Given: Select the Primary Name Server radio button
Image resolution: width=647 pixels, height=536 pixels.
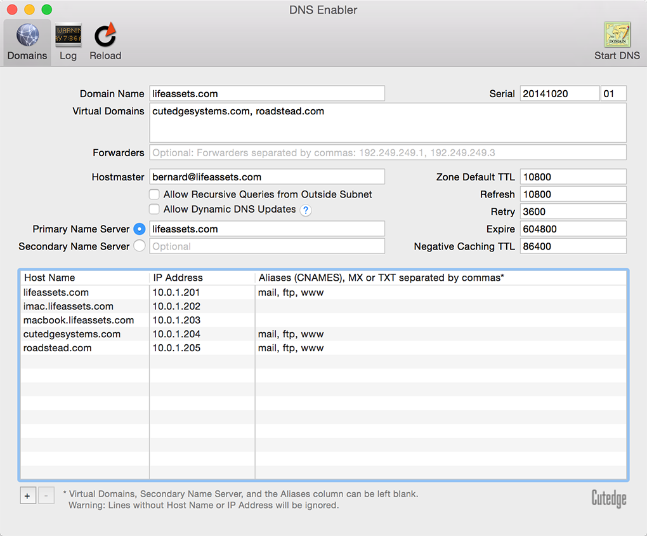Looking at the screenshot, I should [x=140, y=229].
